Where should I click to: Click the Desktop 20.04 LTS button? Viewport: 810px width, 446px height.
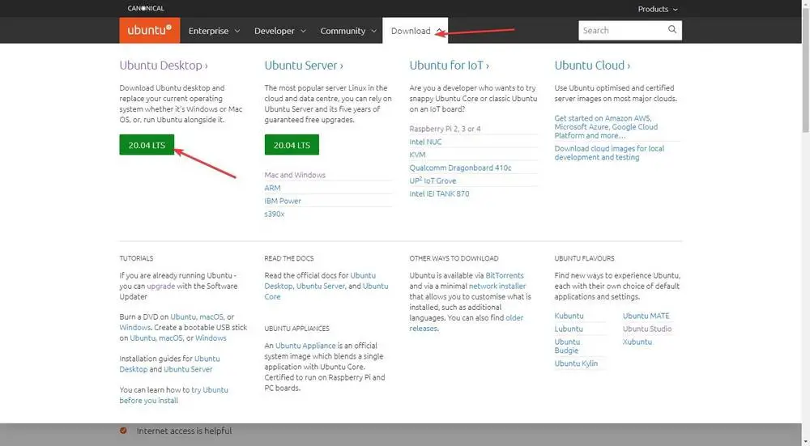[x=147, y=145]
